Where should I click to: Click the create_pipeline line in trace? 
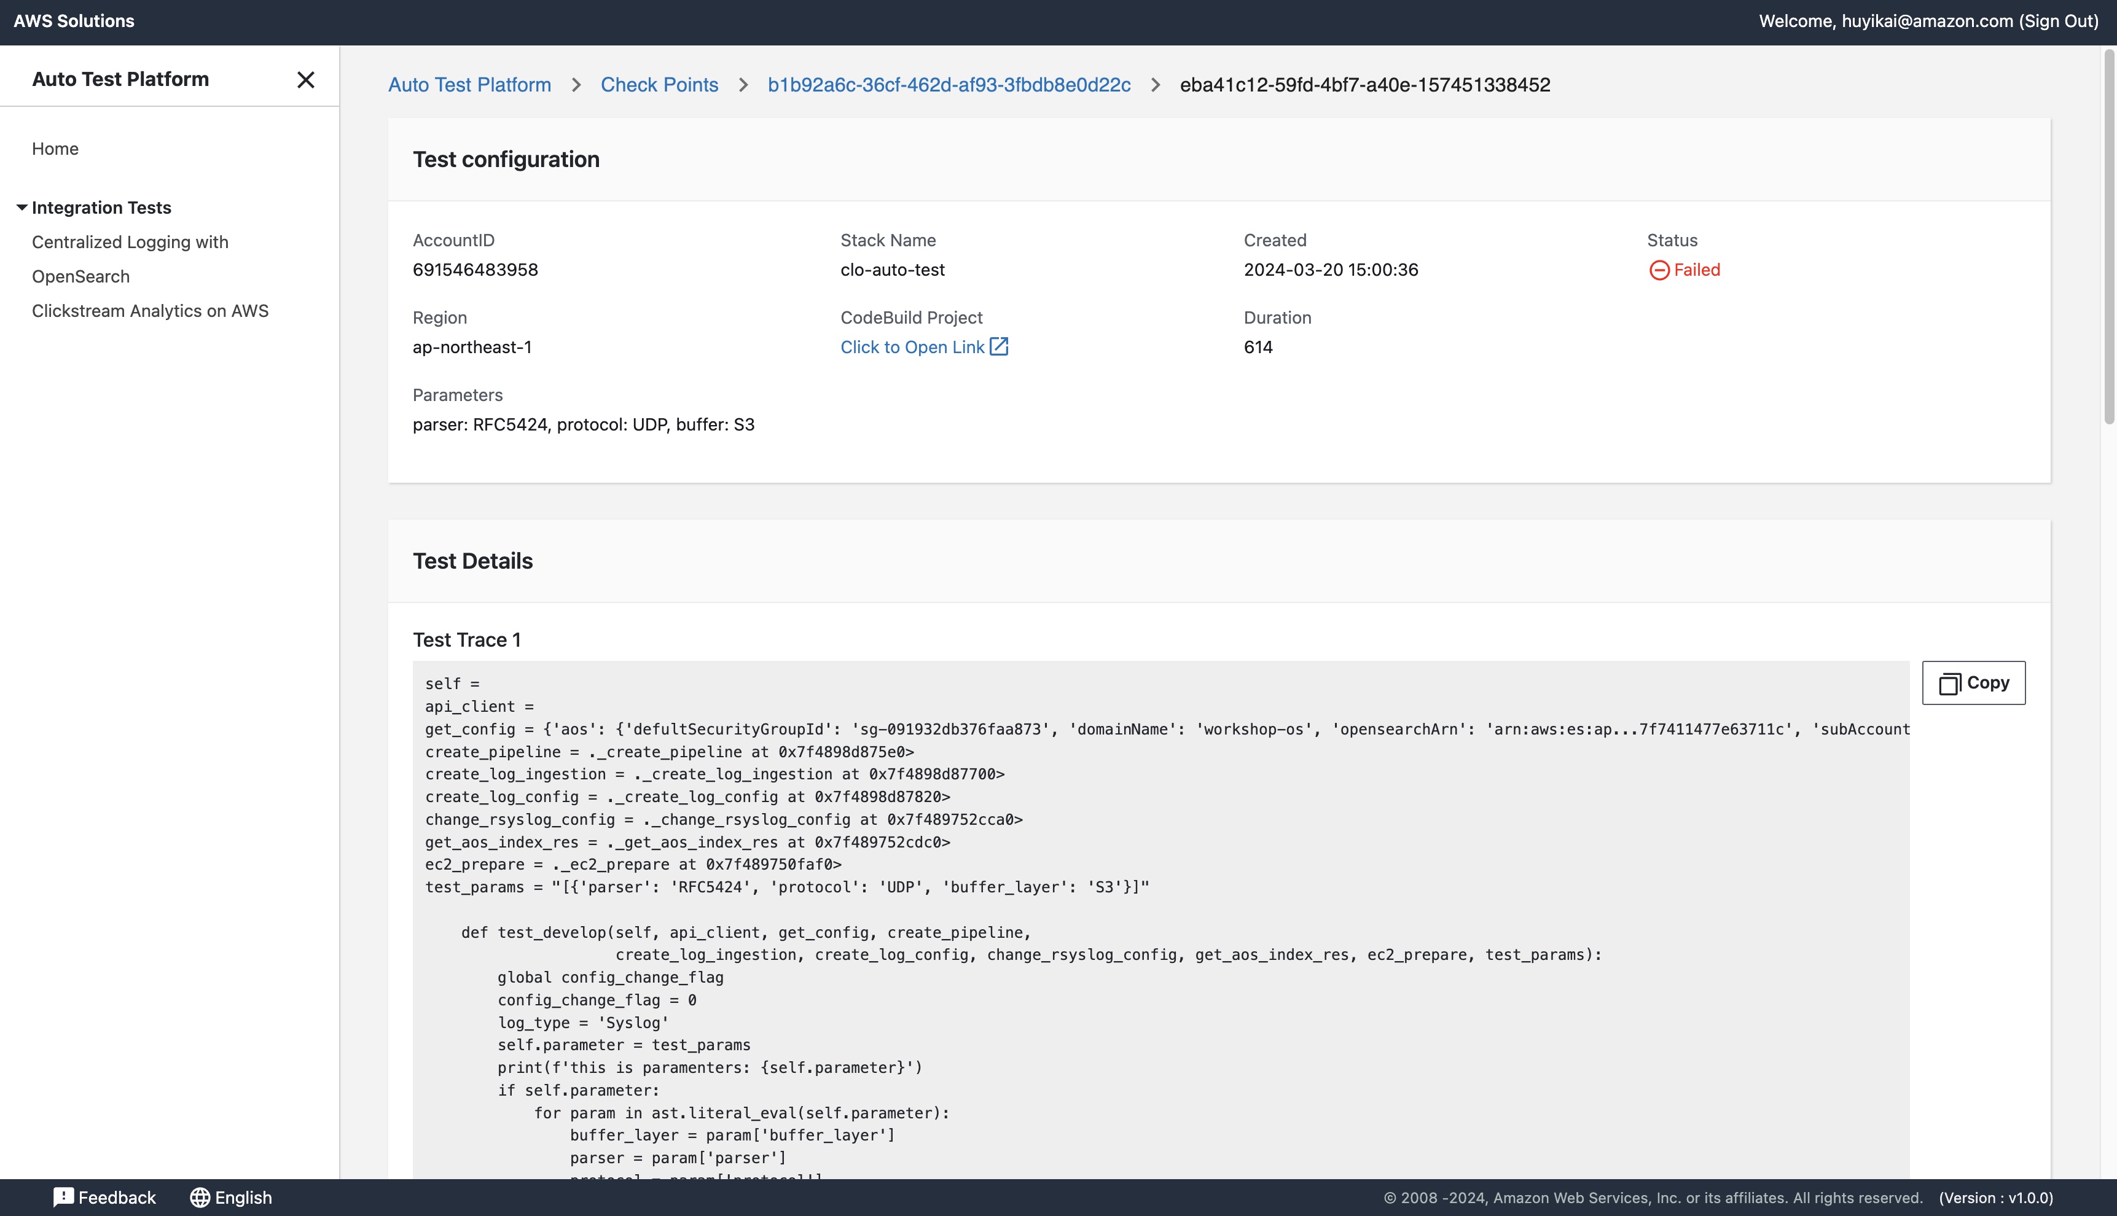pos(669,752)
